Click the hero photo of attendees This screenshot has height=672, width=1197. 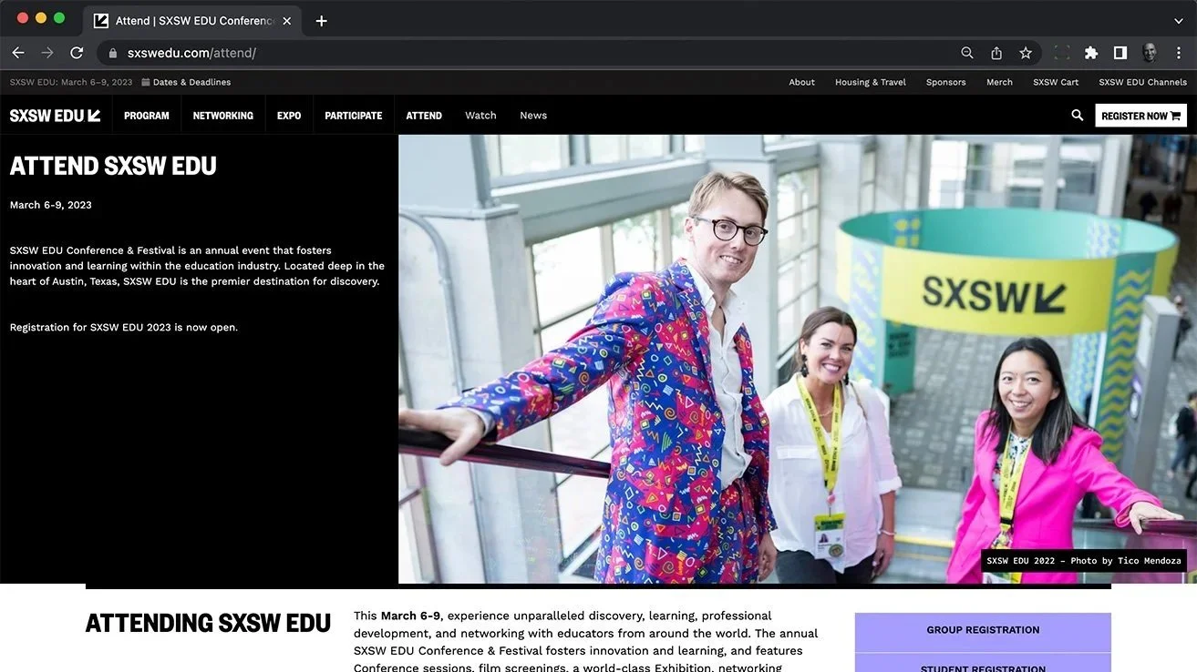point(798,359)
